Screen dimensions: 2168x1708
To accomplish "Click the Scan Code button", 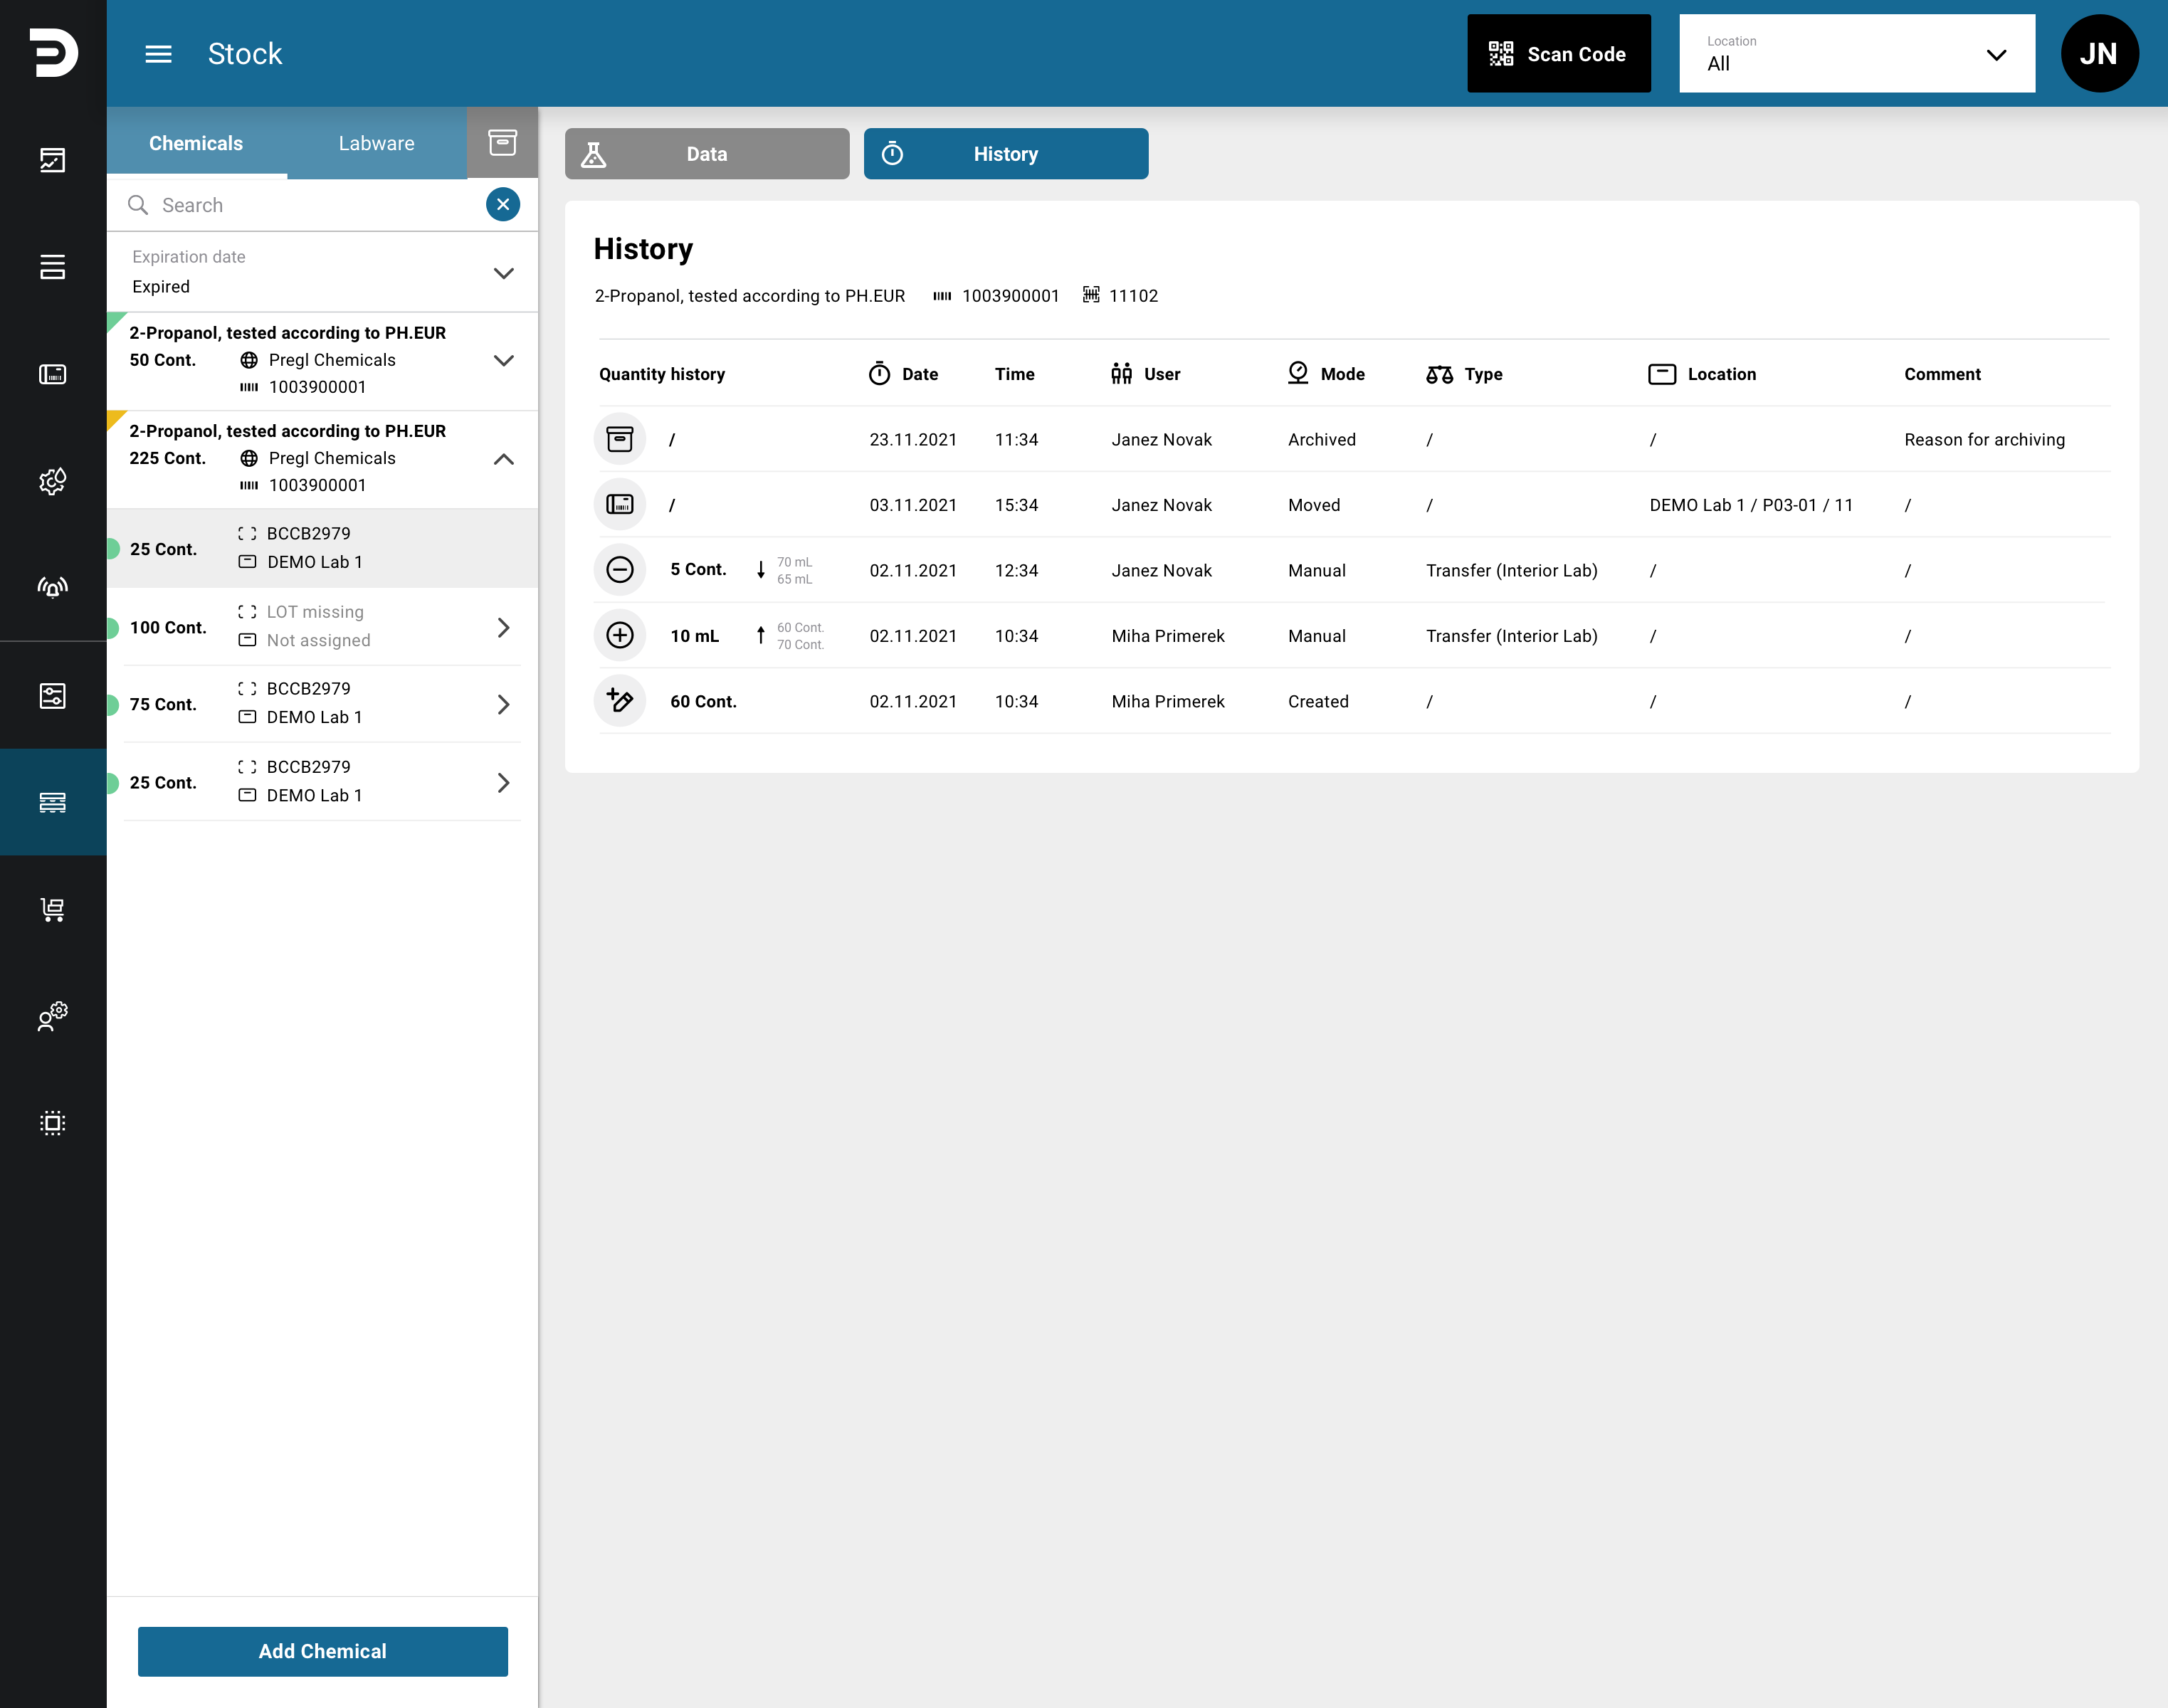I will pos(1559,54).
